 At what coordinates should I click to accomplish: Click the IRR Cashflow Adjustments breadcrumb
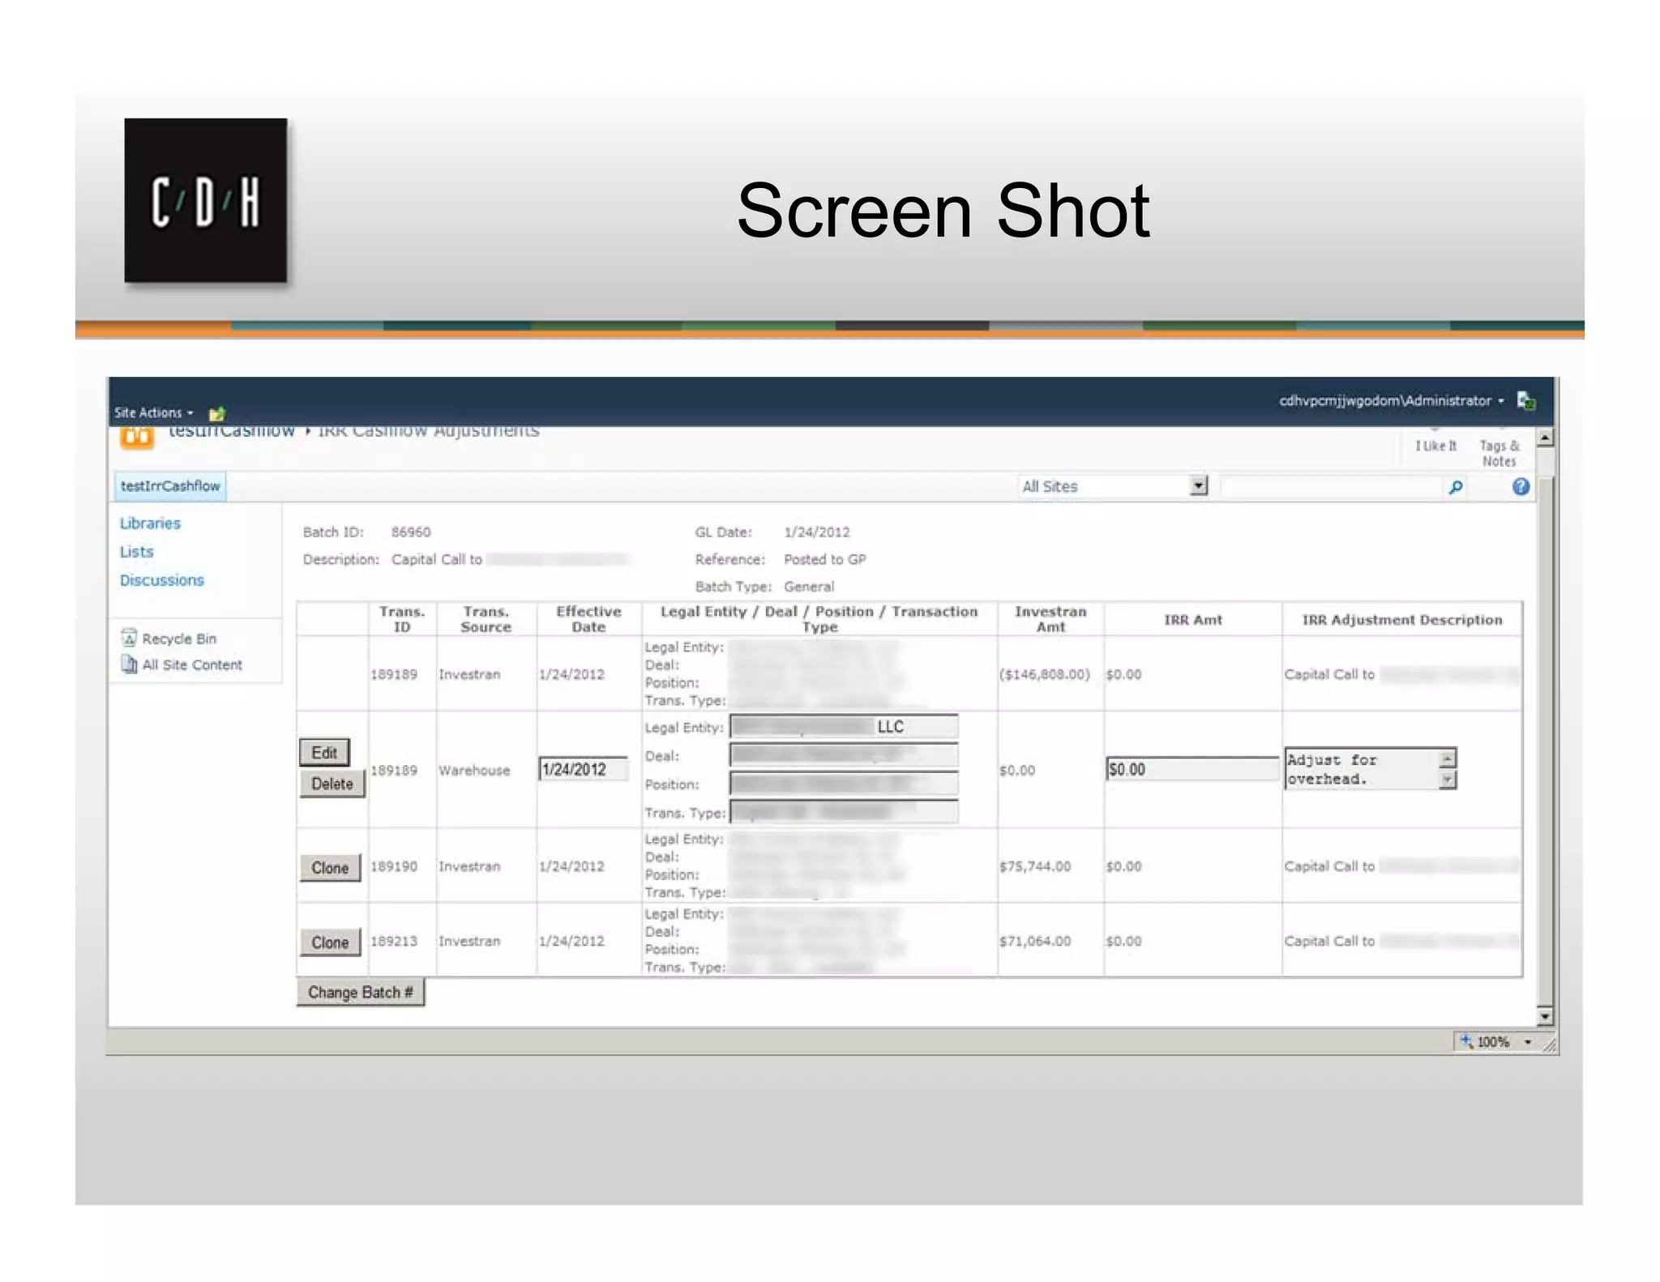coord(428,431)
